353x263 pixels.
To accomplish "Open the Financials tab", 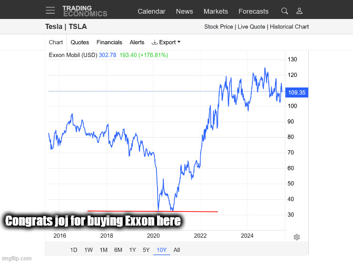I will [x=109, y=42].
